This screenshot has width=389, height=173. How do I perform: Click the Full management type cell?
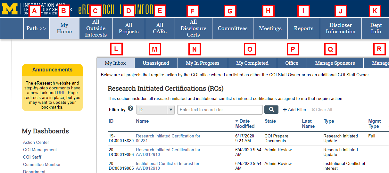click(372, 136)
